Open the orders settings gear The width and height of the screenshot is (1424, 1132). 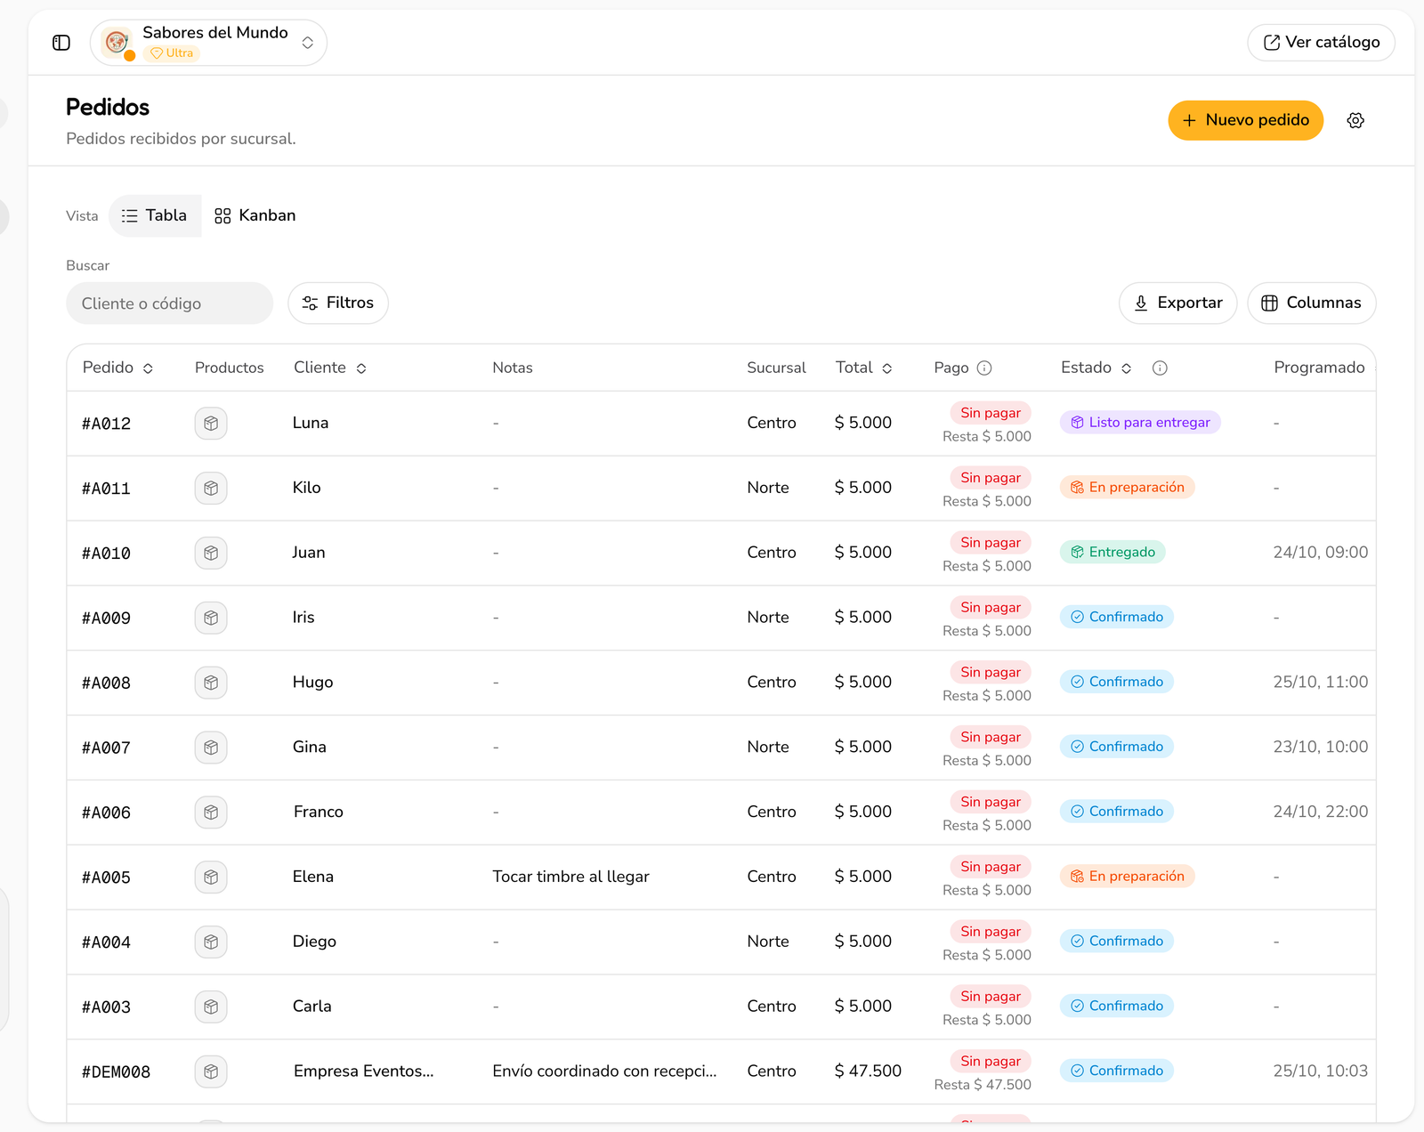(x=1355, y=120)
